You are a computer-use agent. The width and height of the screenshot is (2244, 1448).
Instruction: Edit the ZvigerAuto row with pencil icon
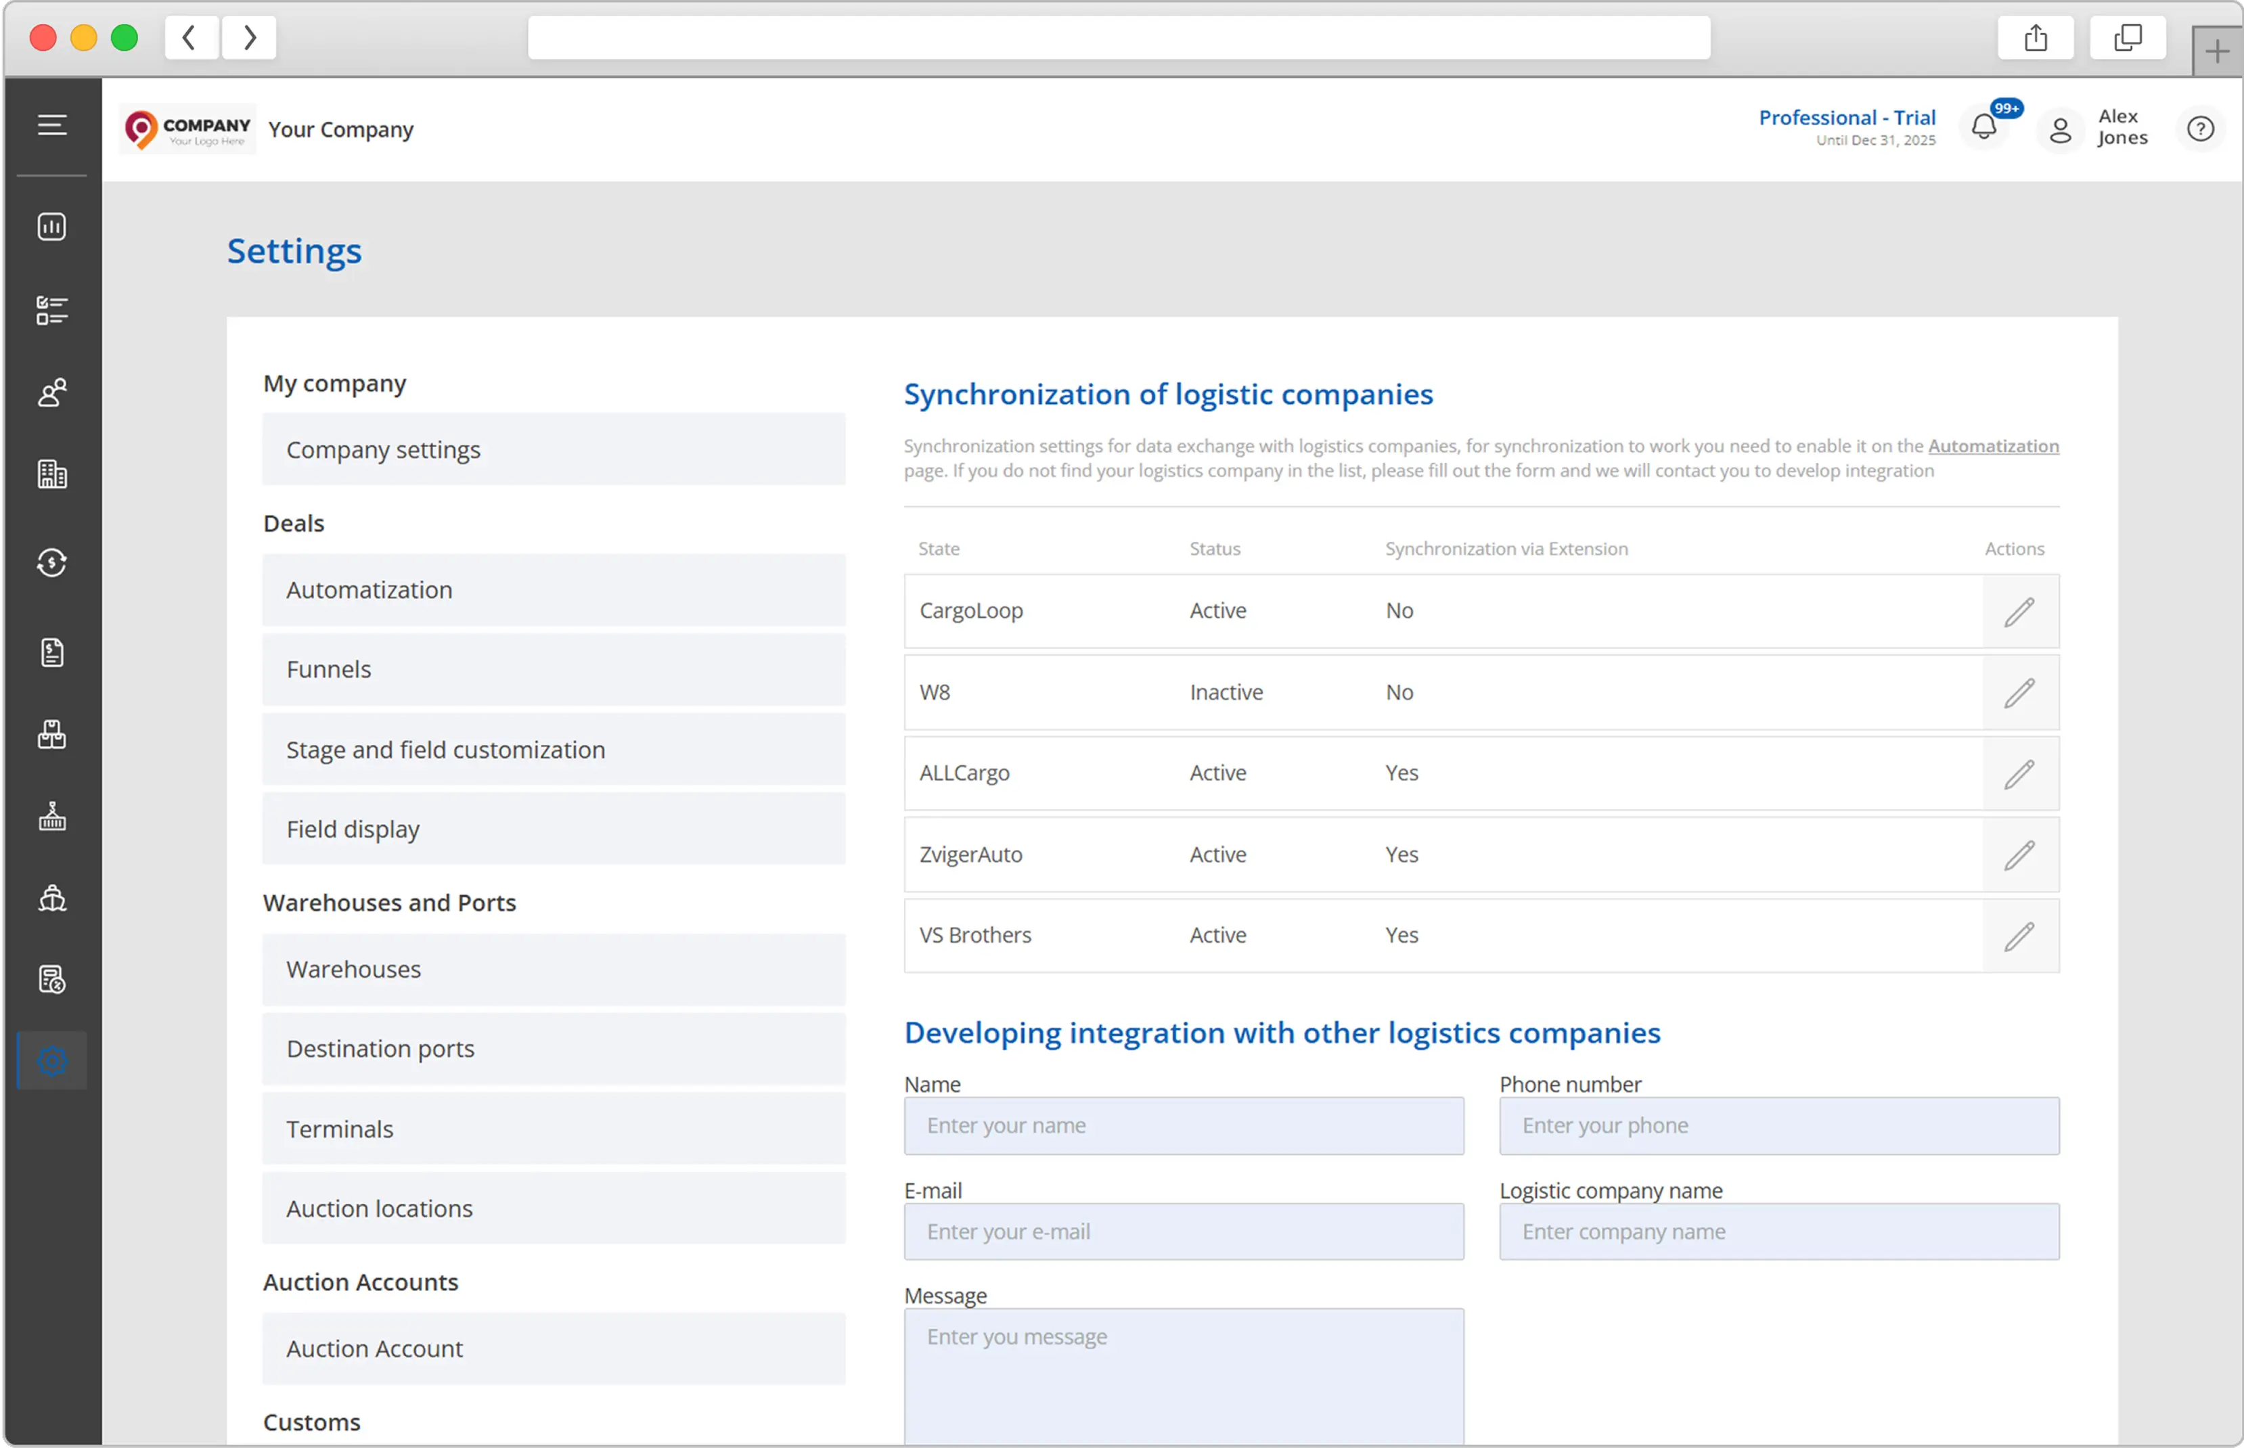[x=2019, y=855]
